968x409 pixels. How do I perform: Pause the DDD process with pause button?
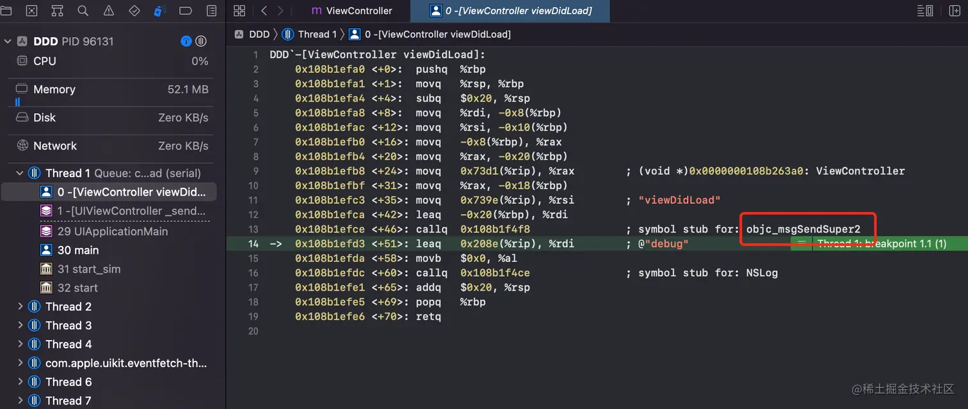pyautogui.click(x=200, y=41)
